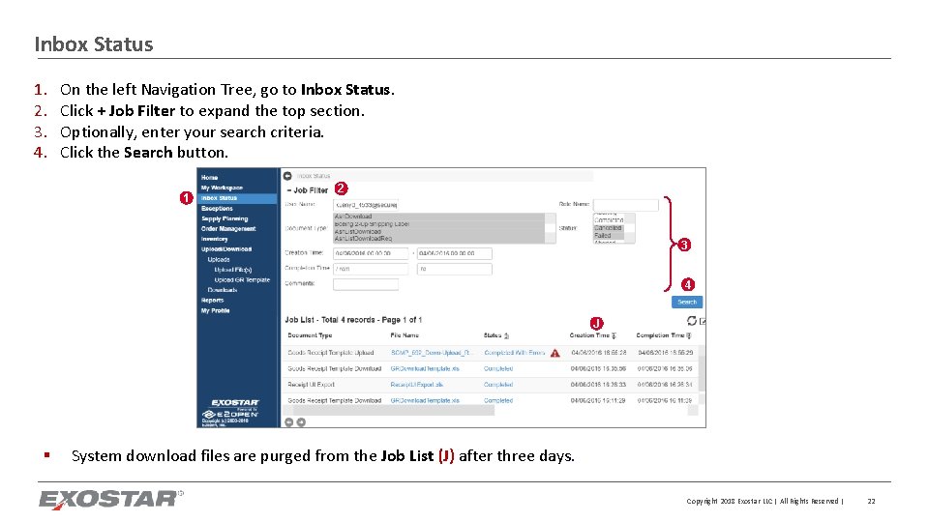Click the next page round button below list
The image size is (929, 522).
pyautogui.click(x=301, y=422)
